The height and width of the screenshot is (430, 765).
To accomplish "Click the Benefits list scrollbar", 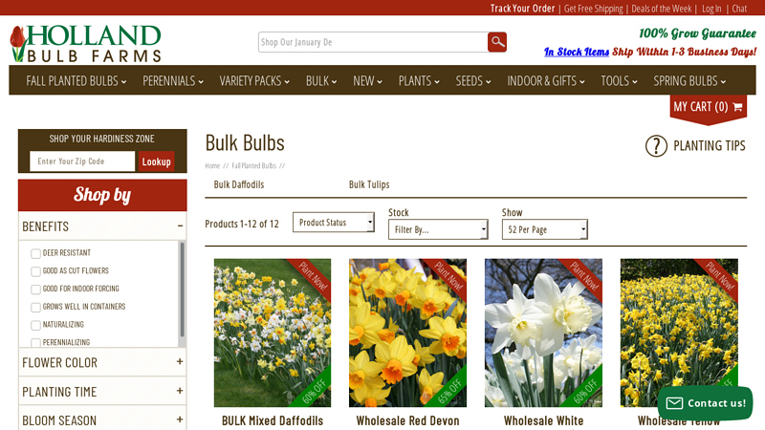I will point(183,290).
